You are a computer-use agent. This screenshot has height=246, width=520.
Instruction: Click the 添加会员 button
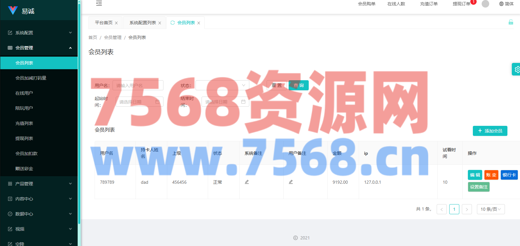490,131
